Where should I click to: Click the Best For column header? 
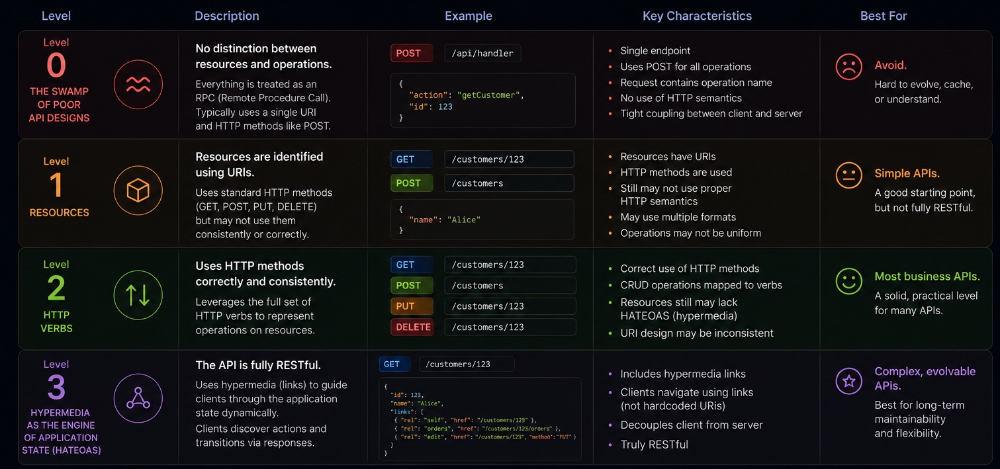click(x=884, y=16)
